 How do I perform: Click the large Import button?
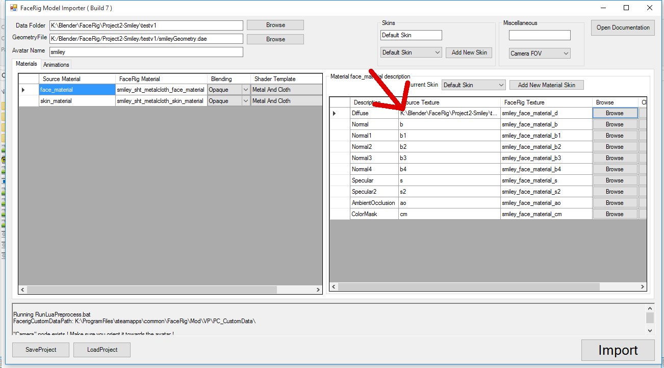click(x=618, y=350)
